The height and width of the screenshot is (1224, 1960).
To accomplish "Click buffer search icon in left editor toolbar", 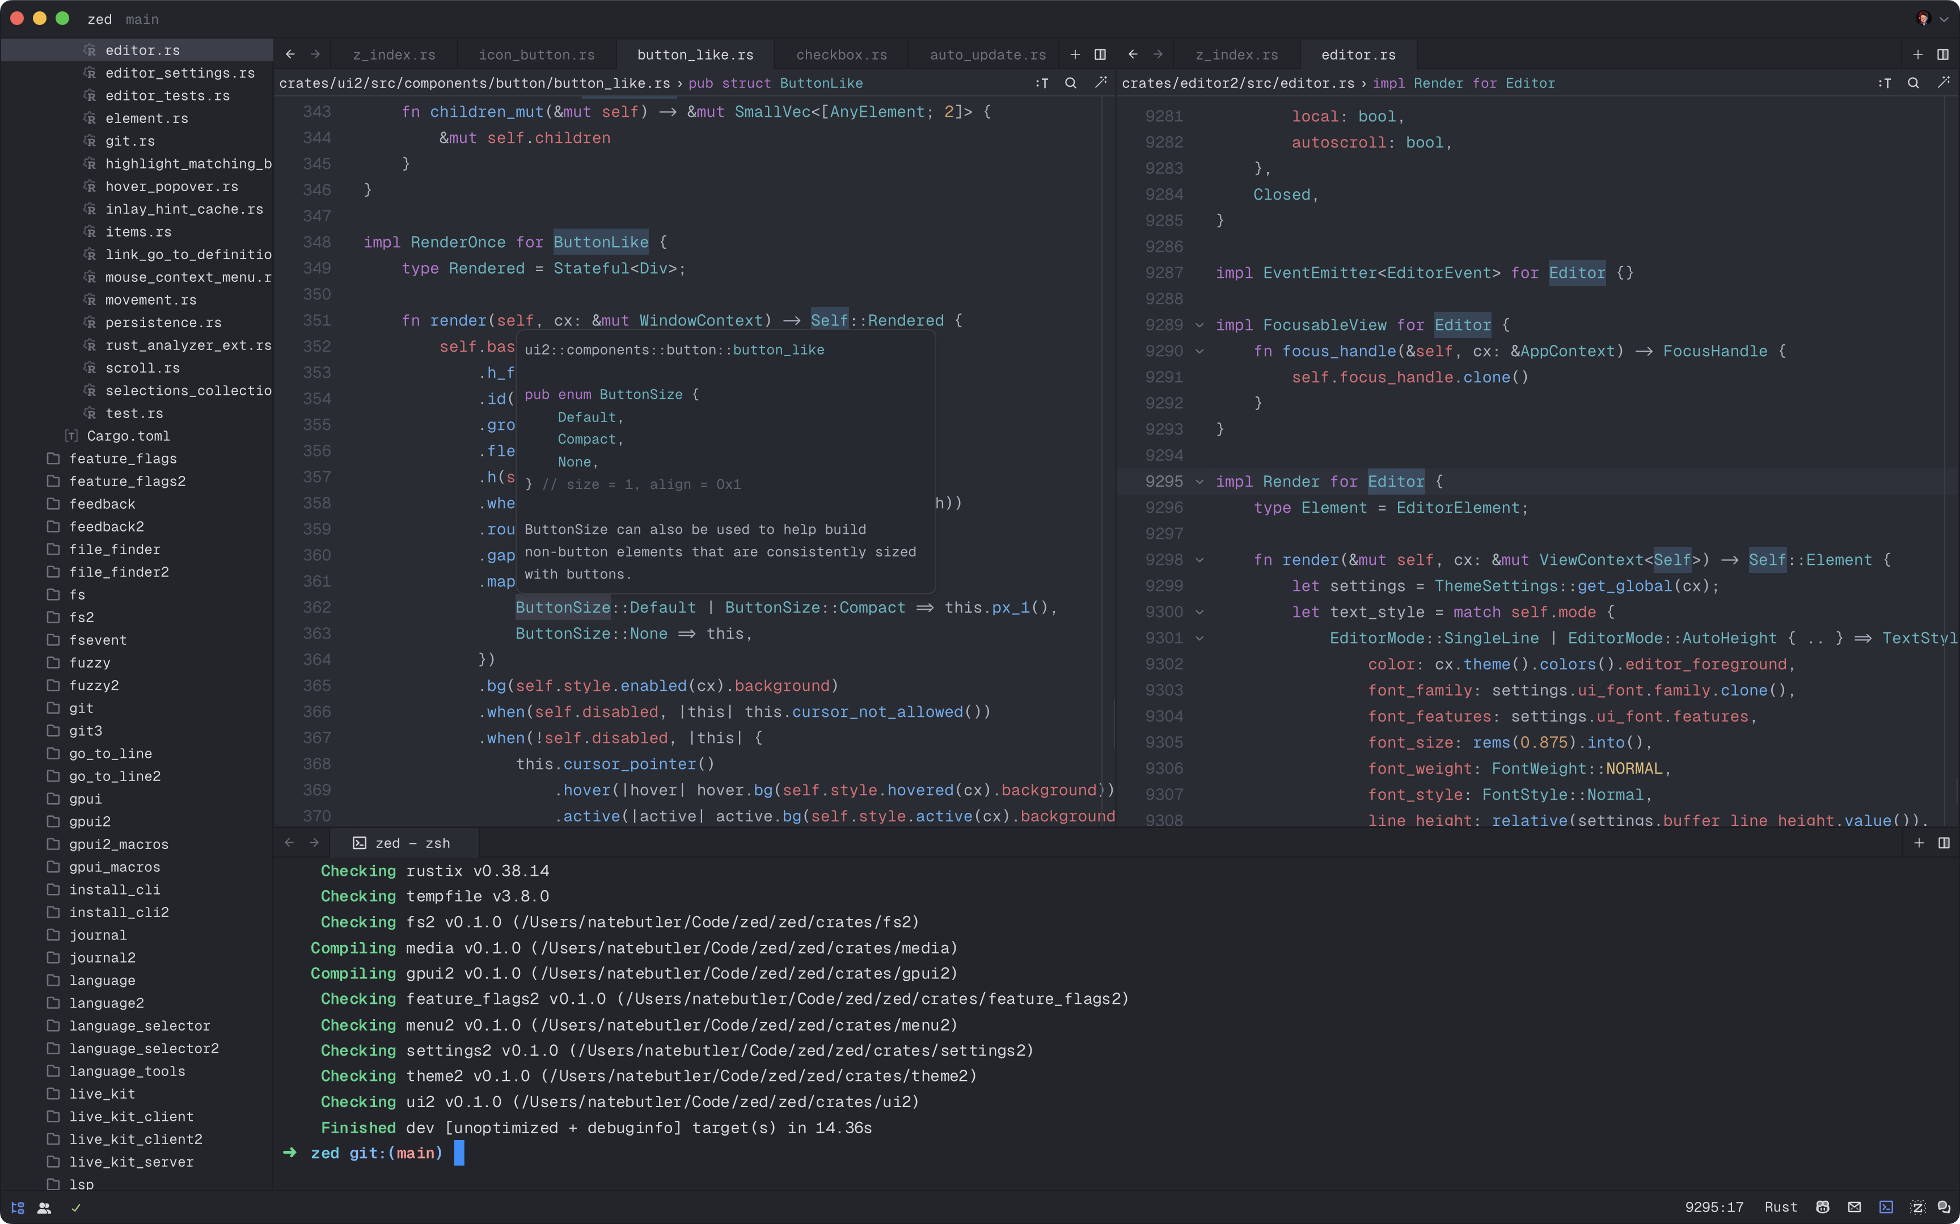I will point(1070,83).
